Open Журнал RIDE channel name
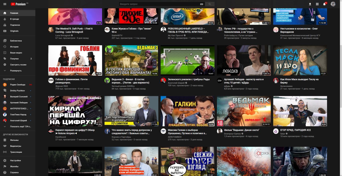Image resolution: width=342 pixels, height=176 pixels. pos(61,86)
